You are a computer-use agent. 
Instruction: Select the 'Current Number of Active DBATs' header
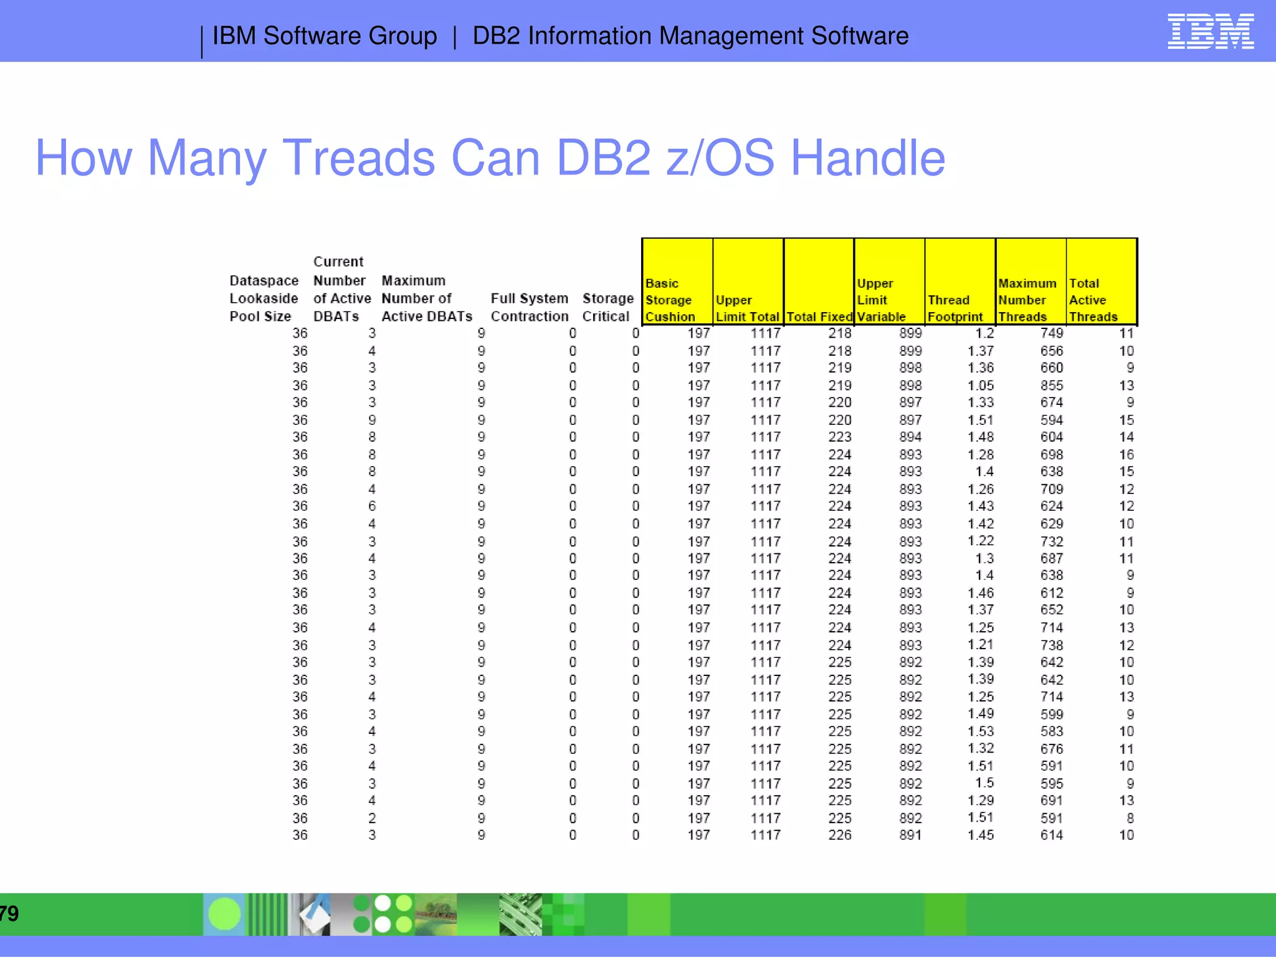tap(342, 289)
